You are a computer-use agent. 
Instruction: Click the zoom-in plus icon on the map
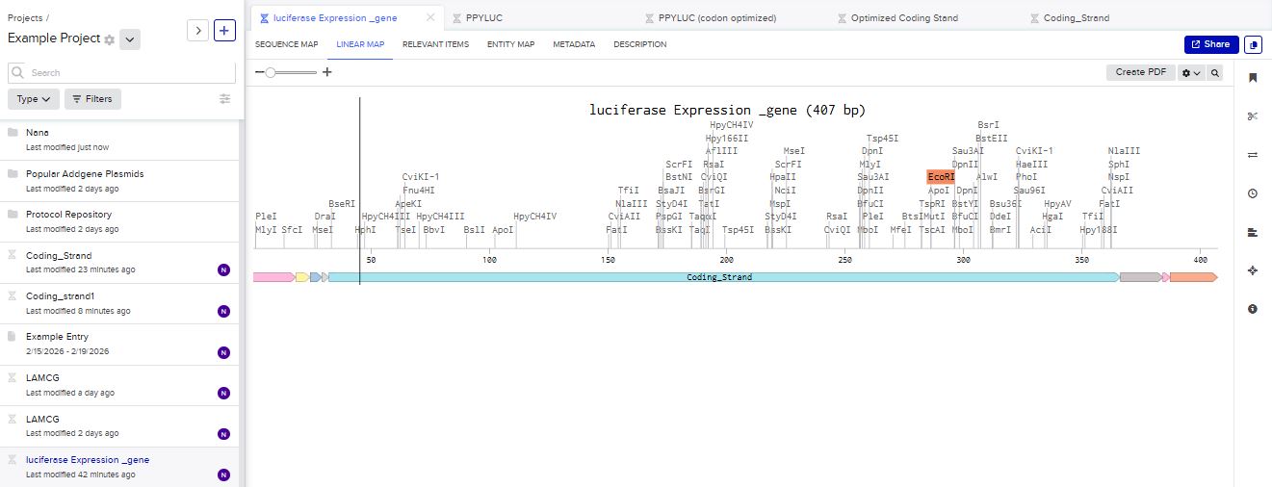327,72
